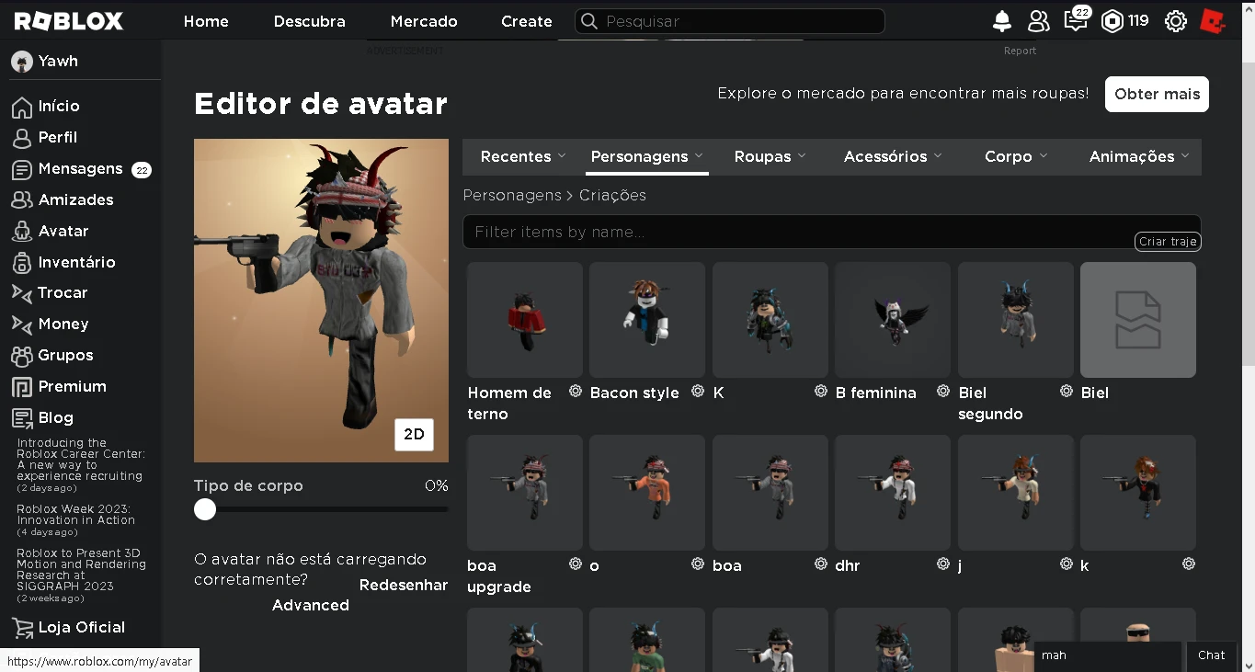Select the Bacon style outfit thumbnail

pyautogui.click(x=647, y=320)
